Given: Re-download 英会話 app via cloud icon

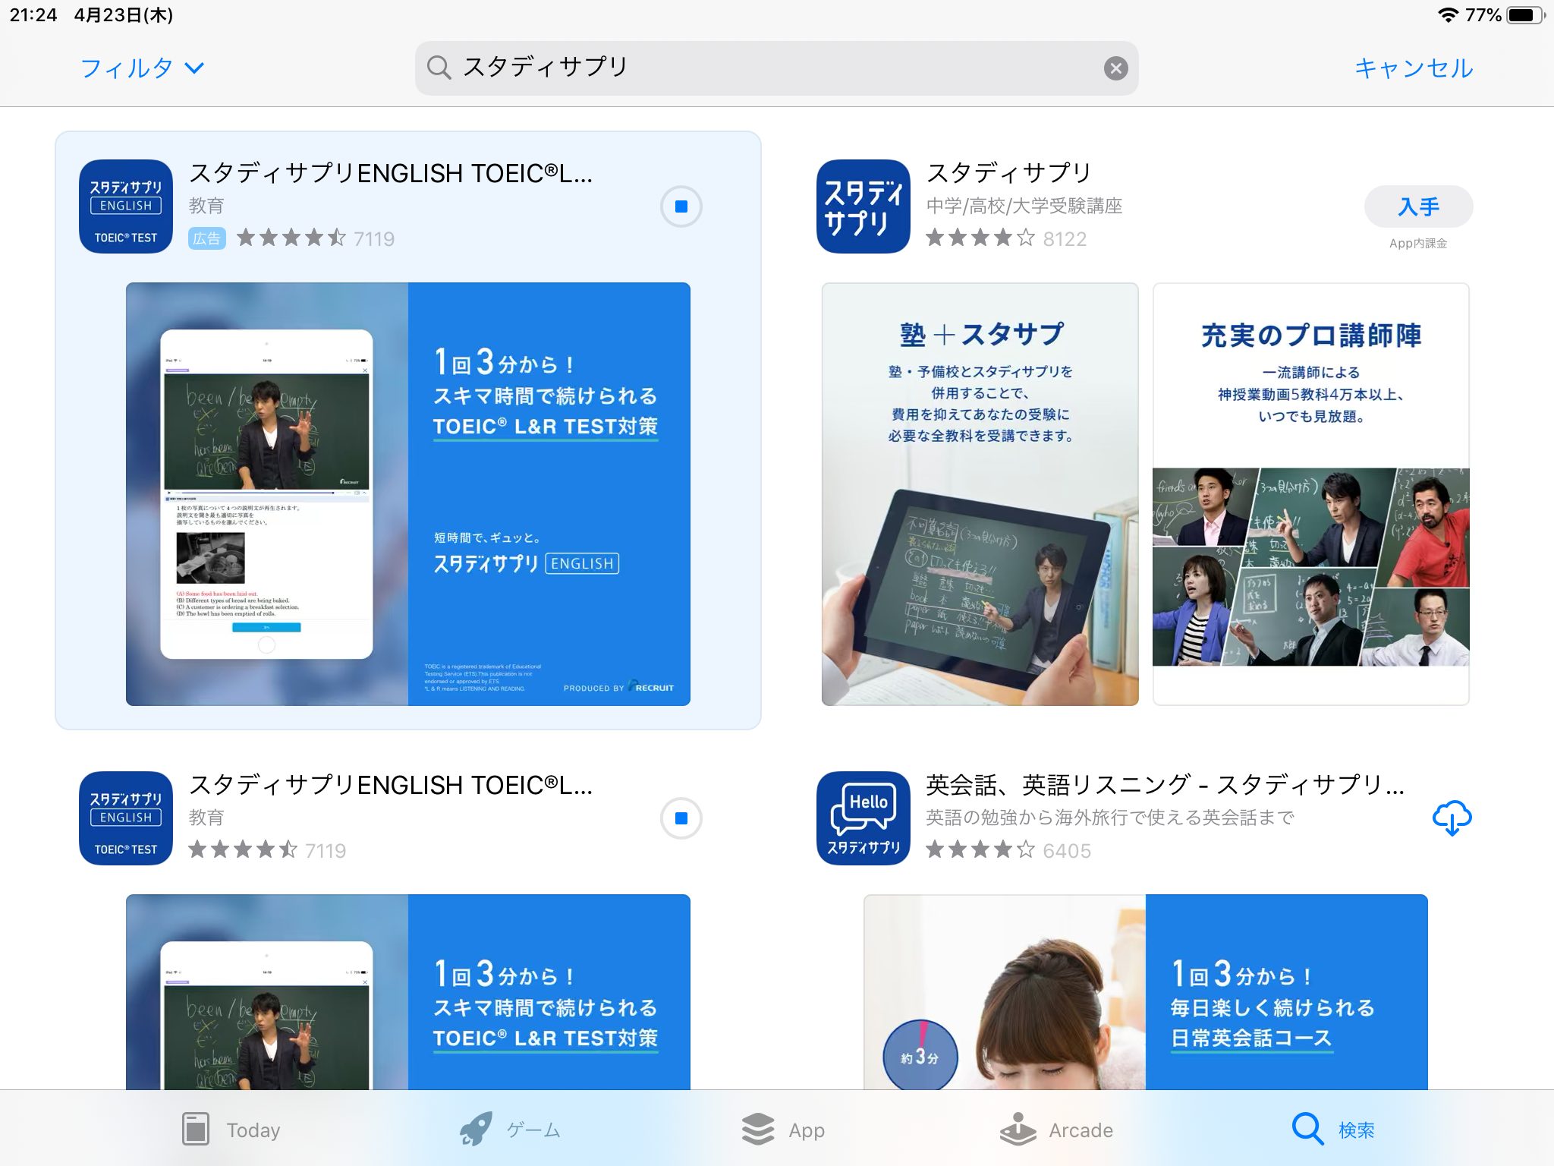Looking at the screenshot, I should pyautogui.click(x=1452, y=818).
